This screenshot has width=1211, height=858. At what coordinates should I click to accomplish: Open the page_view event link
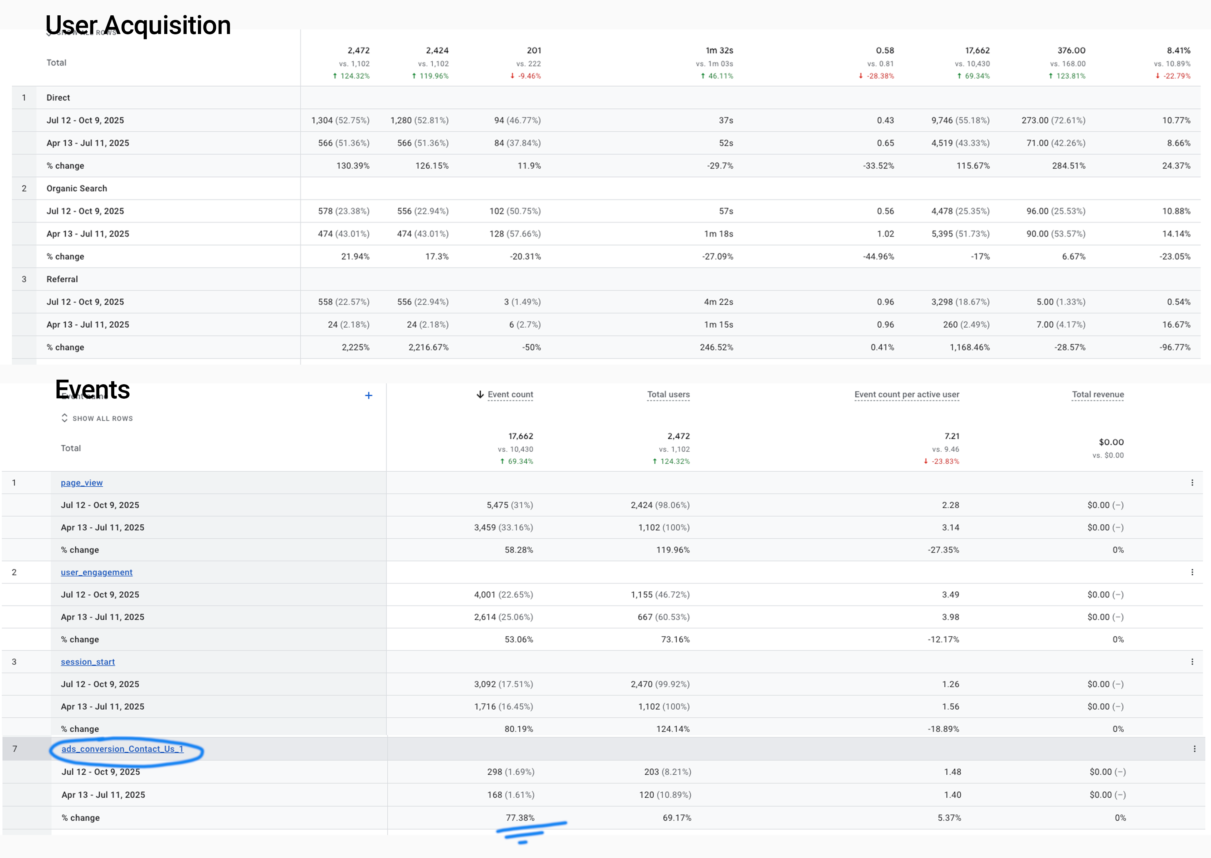82,482
